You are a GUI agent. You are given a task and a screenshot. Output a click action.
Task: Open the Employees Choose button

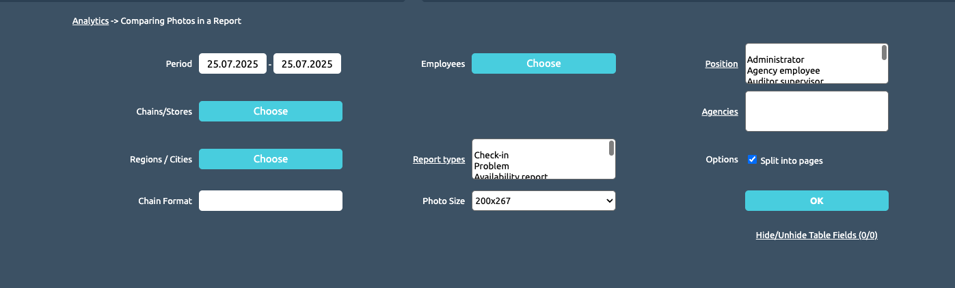coord(543,63)
